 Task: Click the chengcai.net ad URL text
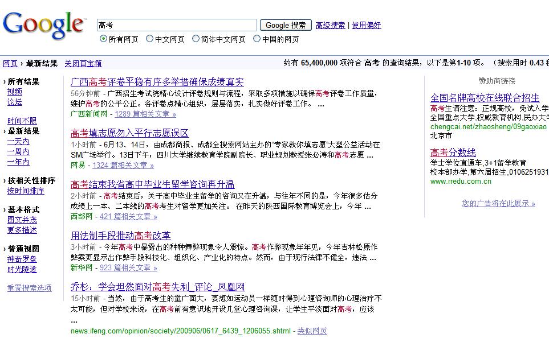(x=489, y=126)
